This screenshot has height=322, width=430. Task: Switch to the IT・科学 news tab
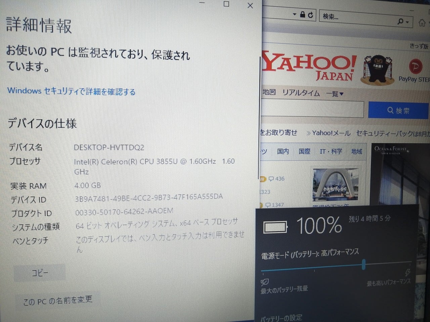[331, 152]
